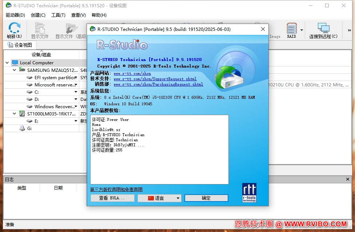This screenshot has height=232, width=355.
Task: Open the dropdown arrow for EFI system partition
Action: pos(76,77)
